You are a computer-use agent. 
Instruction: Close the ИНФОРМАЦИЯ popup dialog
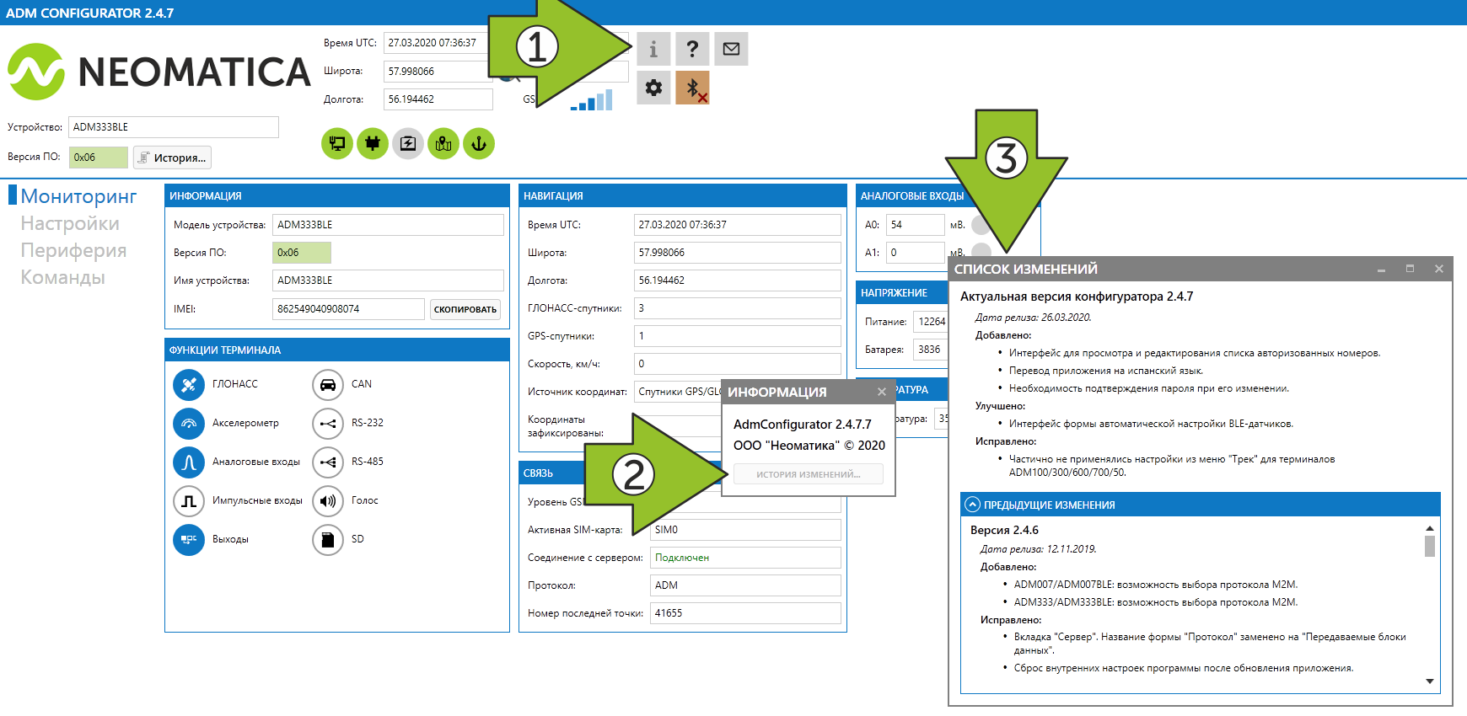(x=881, y=392)
